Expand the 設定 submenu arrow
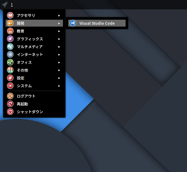 pyautogui.click(x=59, y=78)
